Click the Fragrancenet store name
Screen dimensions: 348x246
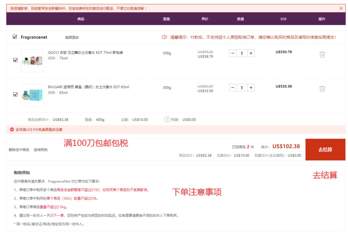[34, 37]
